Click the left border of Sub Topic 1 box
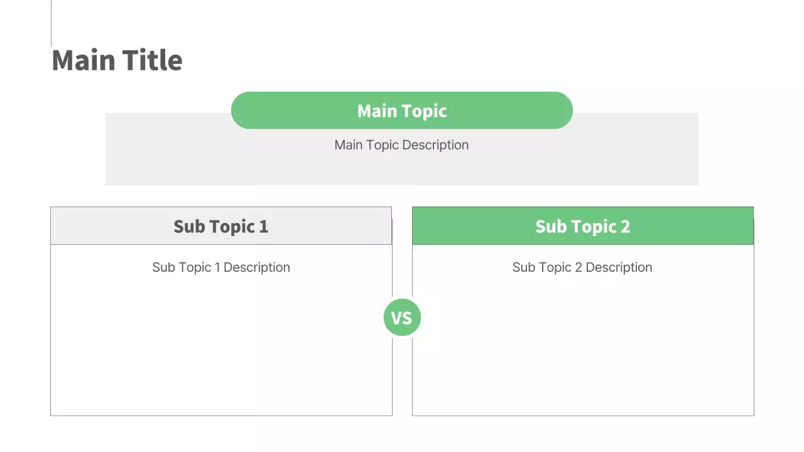 click(x=51, y=326)
